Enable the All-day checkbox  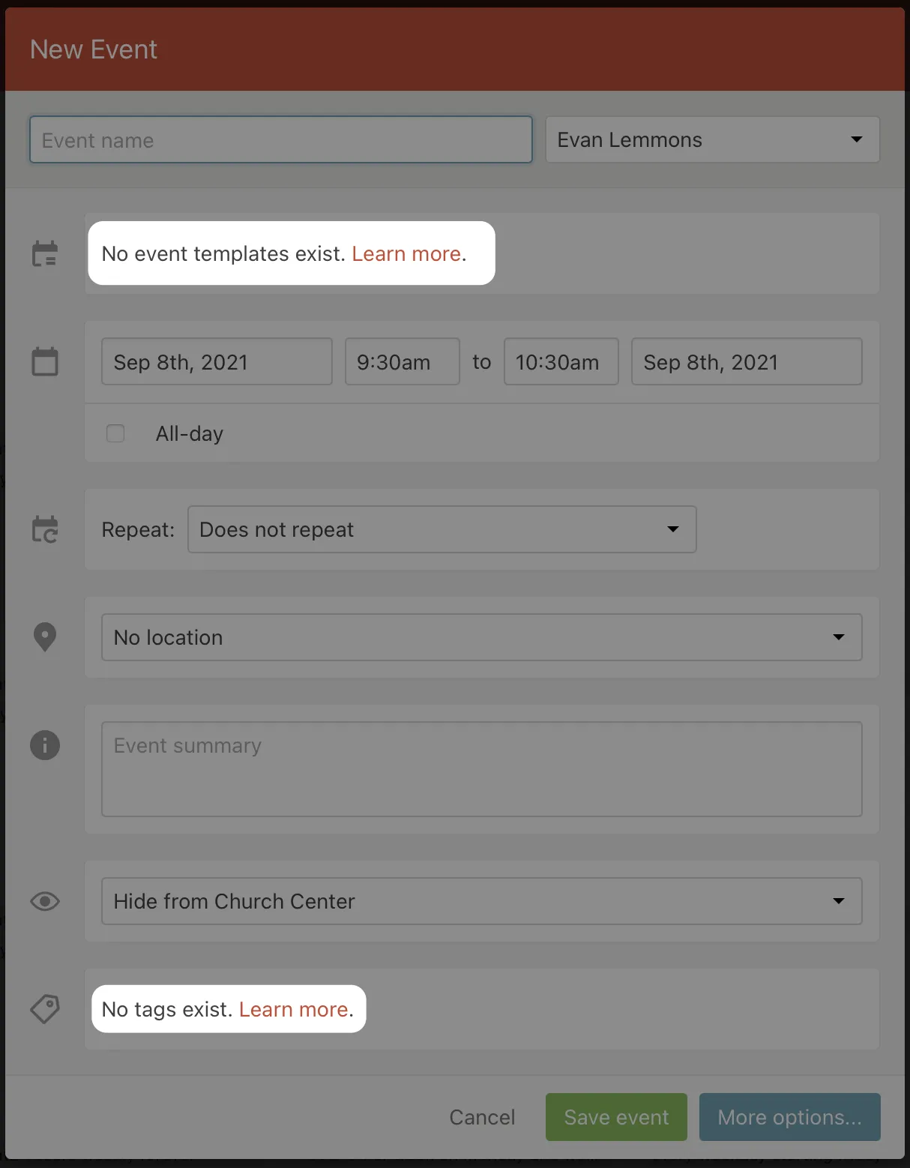[115, 433]
